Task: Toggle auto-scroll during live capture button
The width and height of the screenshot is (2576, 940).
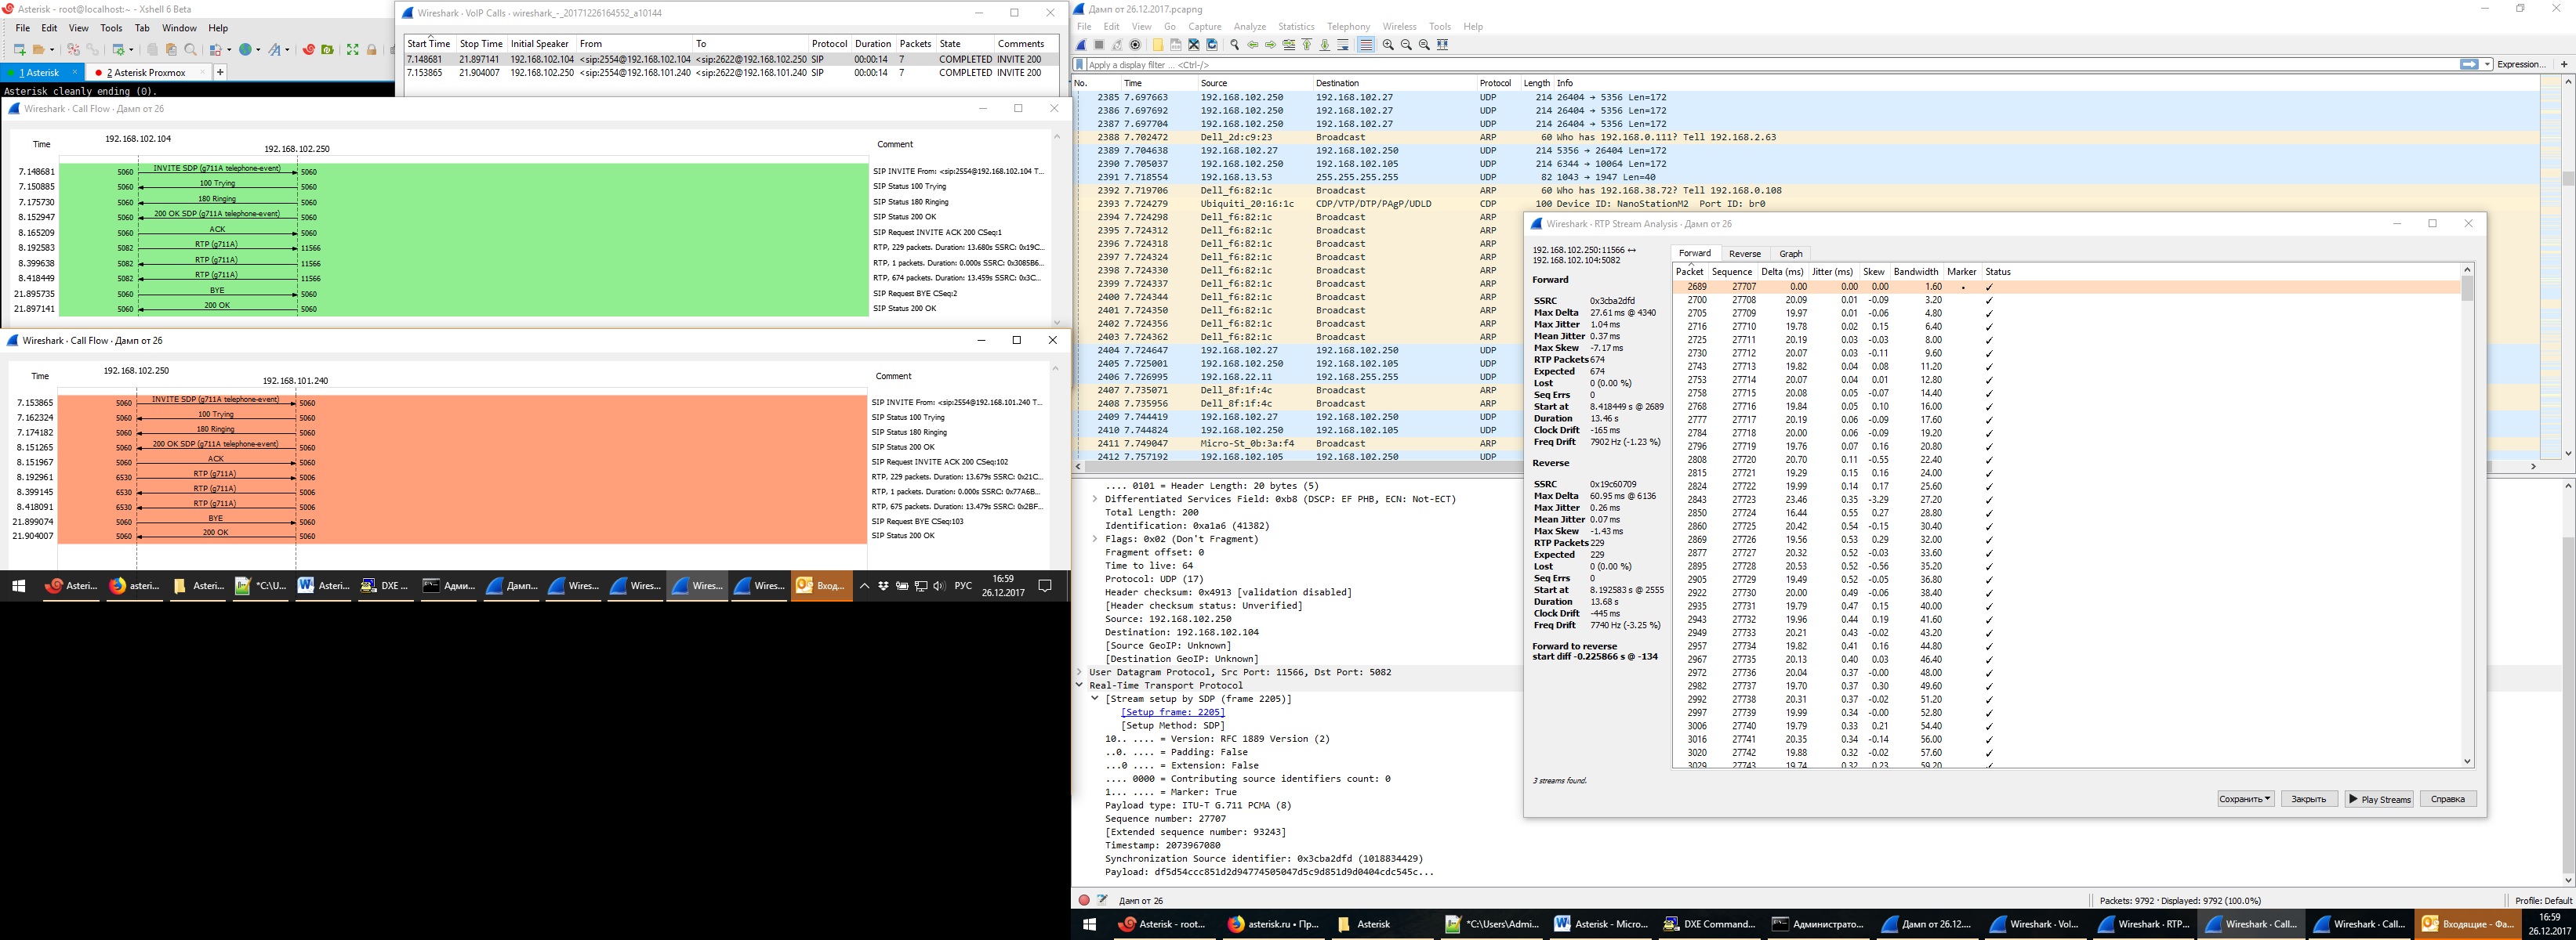Action: 1343,45
